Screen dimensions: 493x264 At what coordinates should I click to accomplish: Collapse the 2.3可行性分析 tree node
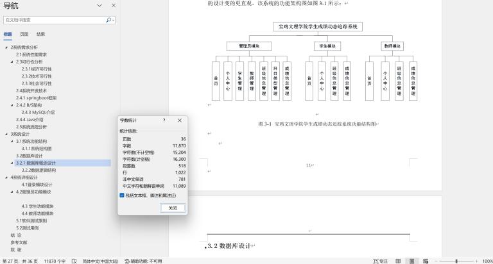(x=12, y=62)
